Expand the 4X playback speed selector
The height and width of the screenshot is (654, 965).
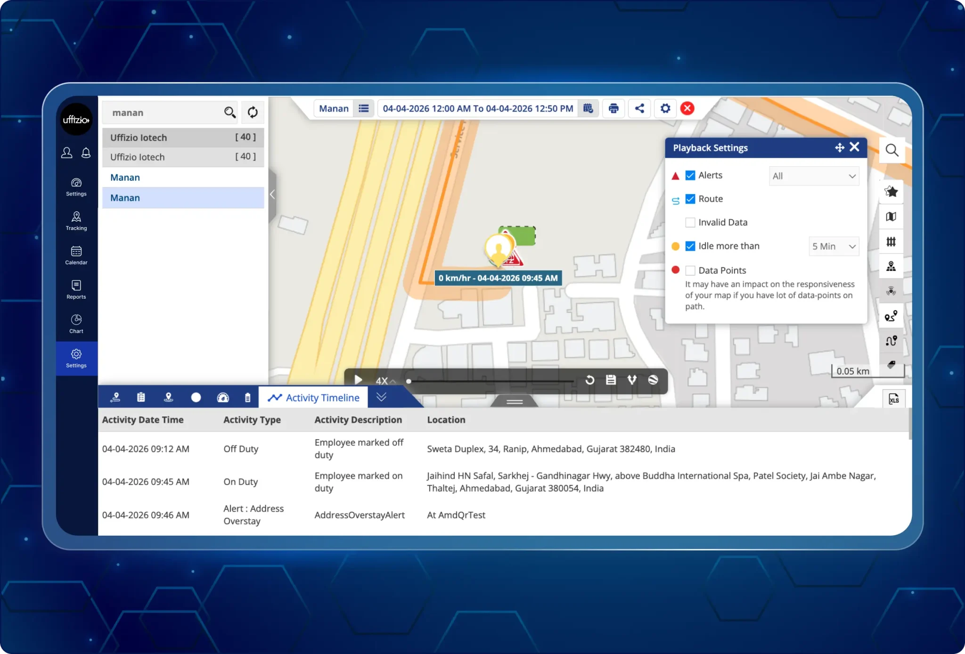click(x=385, y=381)
